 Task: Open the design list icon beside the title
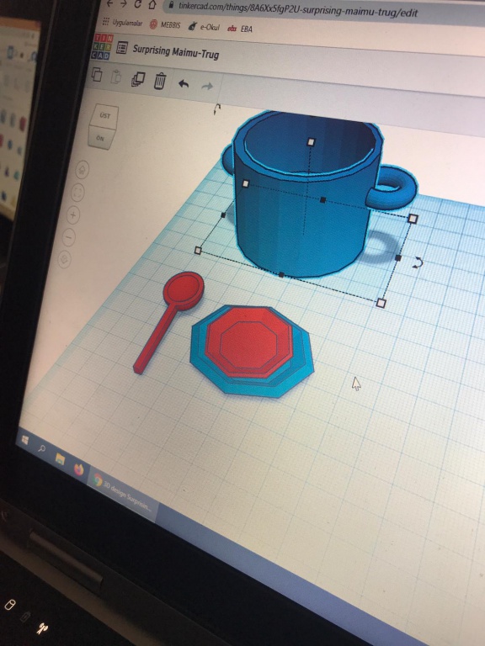tap(121, 48)
